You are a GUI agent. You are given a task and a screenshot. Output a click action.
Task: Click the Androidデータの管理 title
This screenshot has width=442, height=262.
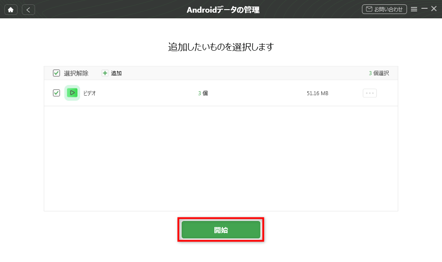pyautogui.click(x=223, y=10)
